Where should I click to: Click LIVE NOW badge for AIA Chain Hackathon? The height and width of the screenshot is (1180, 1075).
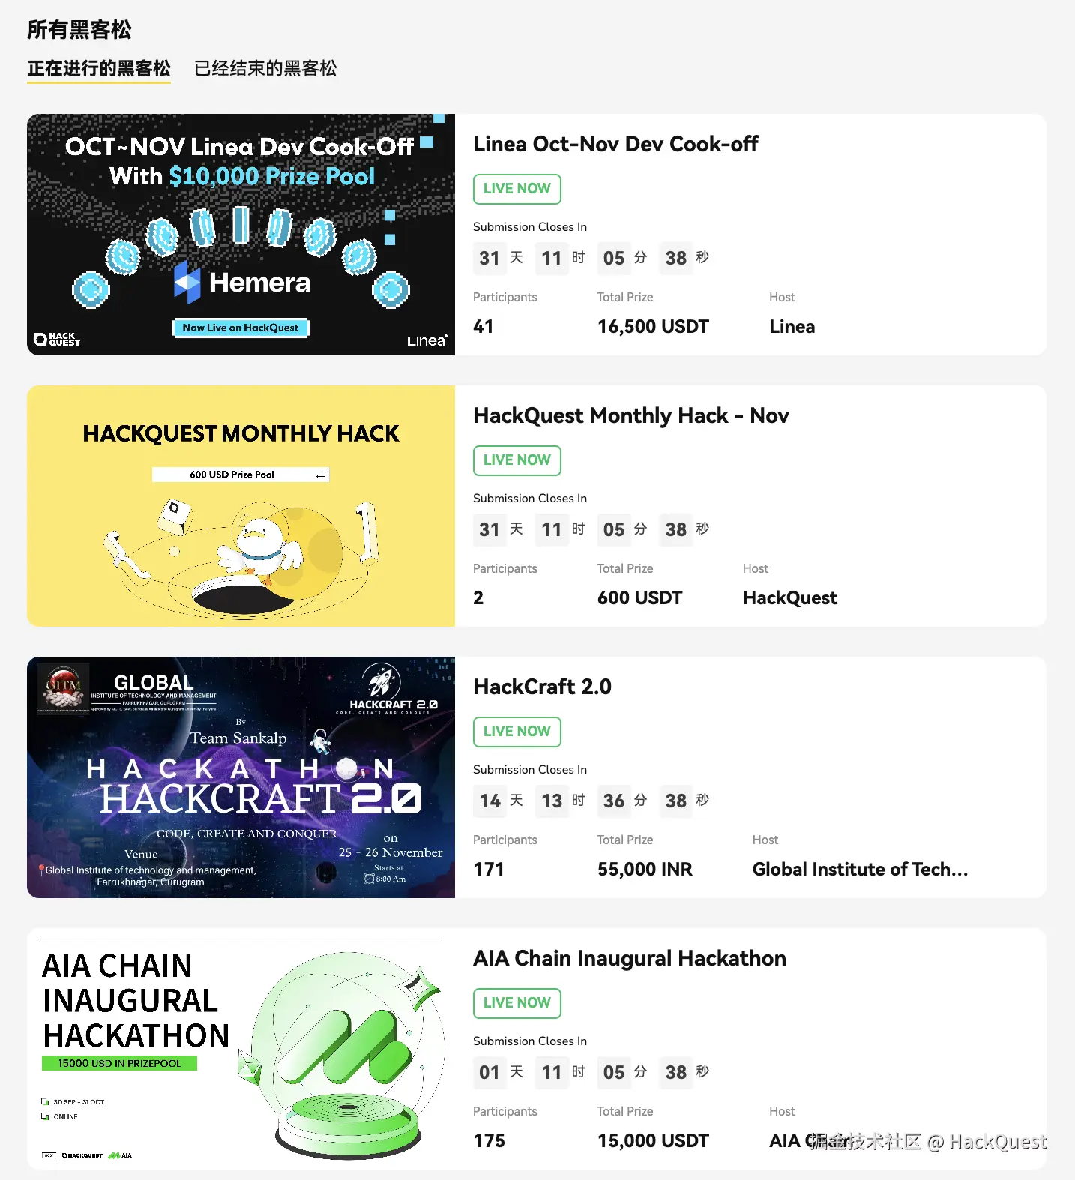coord(517,1003)
